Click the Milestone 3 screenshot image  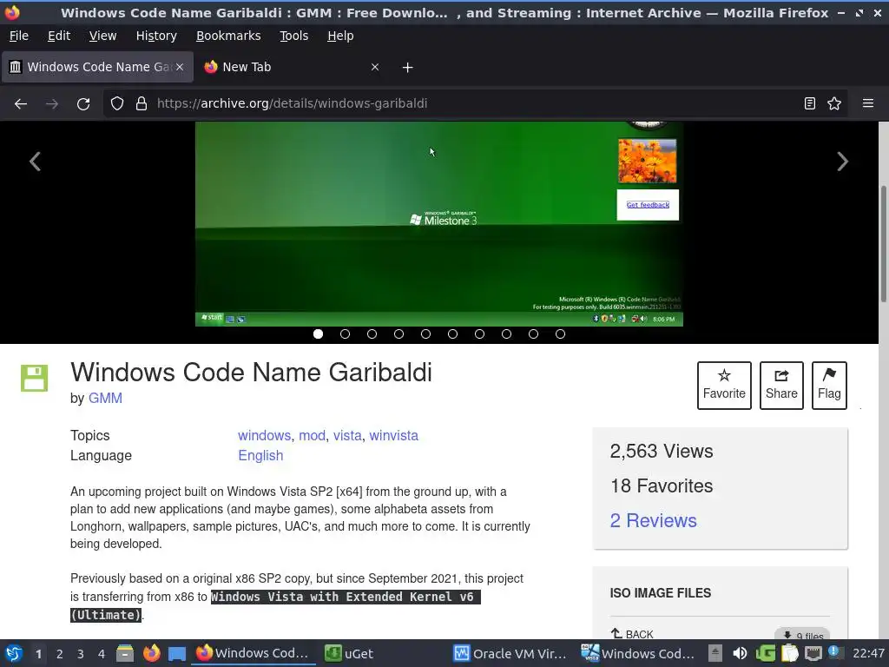(438, 223)
